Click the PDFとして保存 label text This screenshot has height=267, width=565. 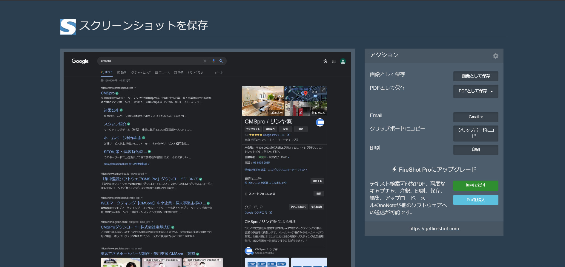387,88
